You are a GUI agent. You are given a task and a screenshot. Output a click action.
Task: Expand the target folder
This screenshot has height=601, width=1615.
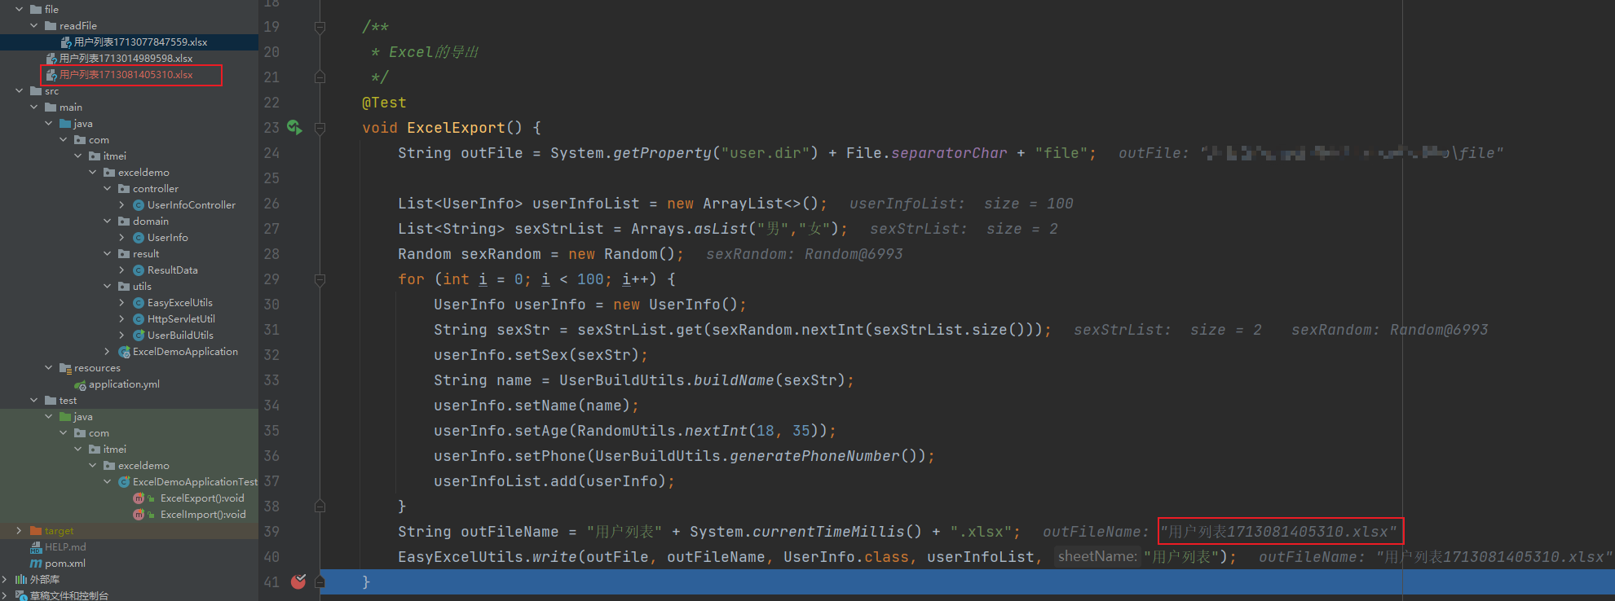pyautogui.click(x=20, y=531)
